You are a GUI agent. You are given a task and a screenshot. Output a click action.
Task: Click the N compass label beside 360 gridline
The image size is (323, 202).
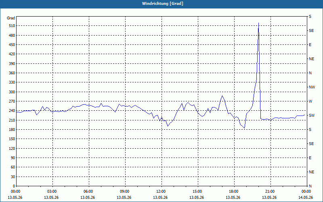[x=310, y=73]
